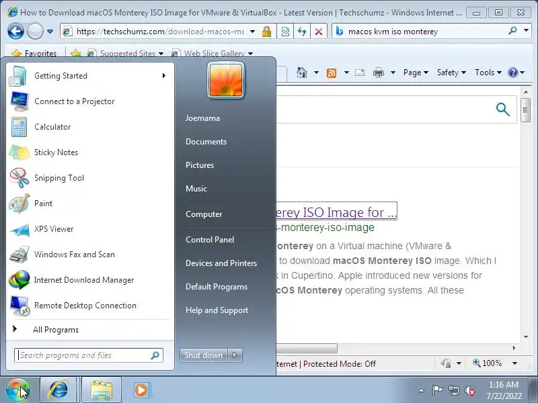Open Web Slice Gallery
The image size is (538, 403).
[212, 54]
